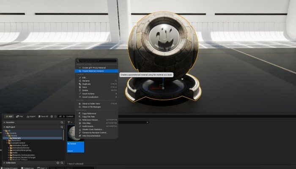Open the asset filter dropdown icon

click(70, 122)
